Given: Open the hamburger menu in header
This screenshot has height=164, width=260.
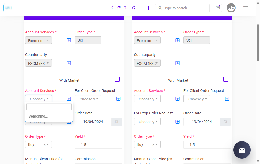Looking at the screenshot, I should point(246,8).
